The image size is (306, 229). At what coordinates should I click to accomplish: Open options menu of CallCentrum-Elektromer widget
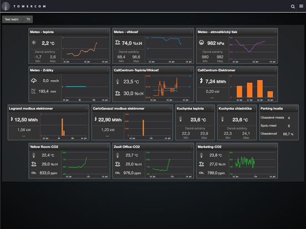(x=276, y=70)
